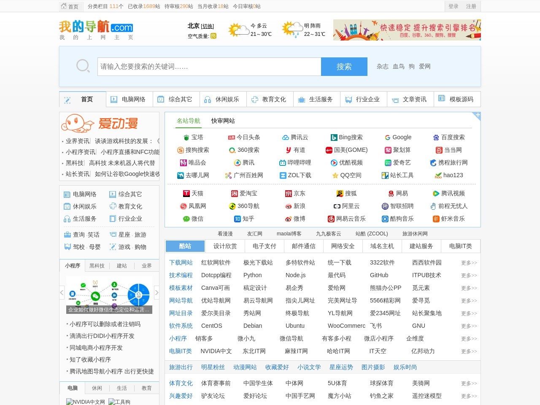Click the 腾讯云 cloud icon
Viewport: 540px width, 405px height.
(x=286, y=138)
